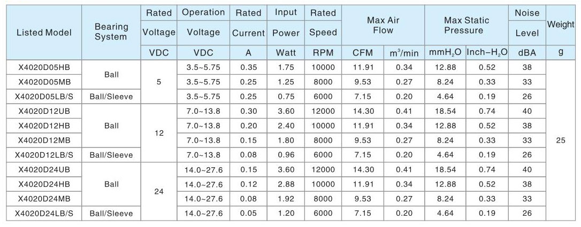Viewport: 581px width, 227px height.
Task: Click the Rated Voltage 24 cell
Action: coord(159,192)
